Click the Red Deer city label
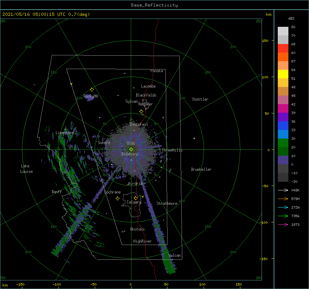 click(146, 104)
